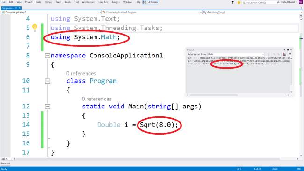304x171 pixels.
Task: Click the Output panel horizontal scrollbar
Action: (x=213, y=95)
